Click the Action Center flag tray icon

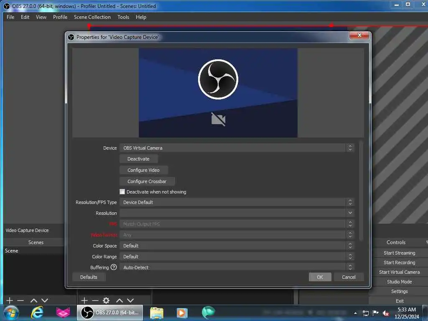[376, 313]
